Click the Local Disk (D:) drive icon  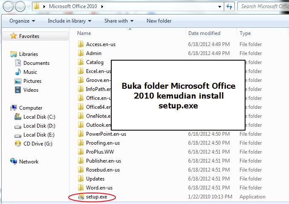18,127
